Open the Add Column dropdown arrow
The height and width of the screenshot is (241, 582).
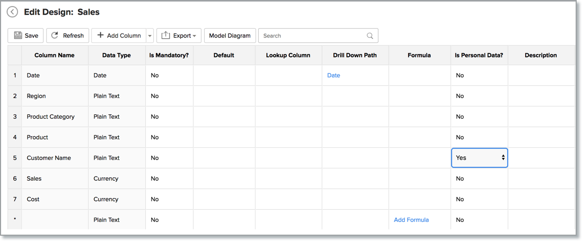tap(150, 36)
